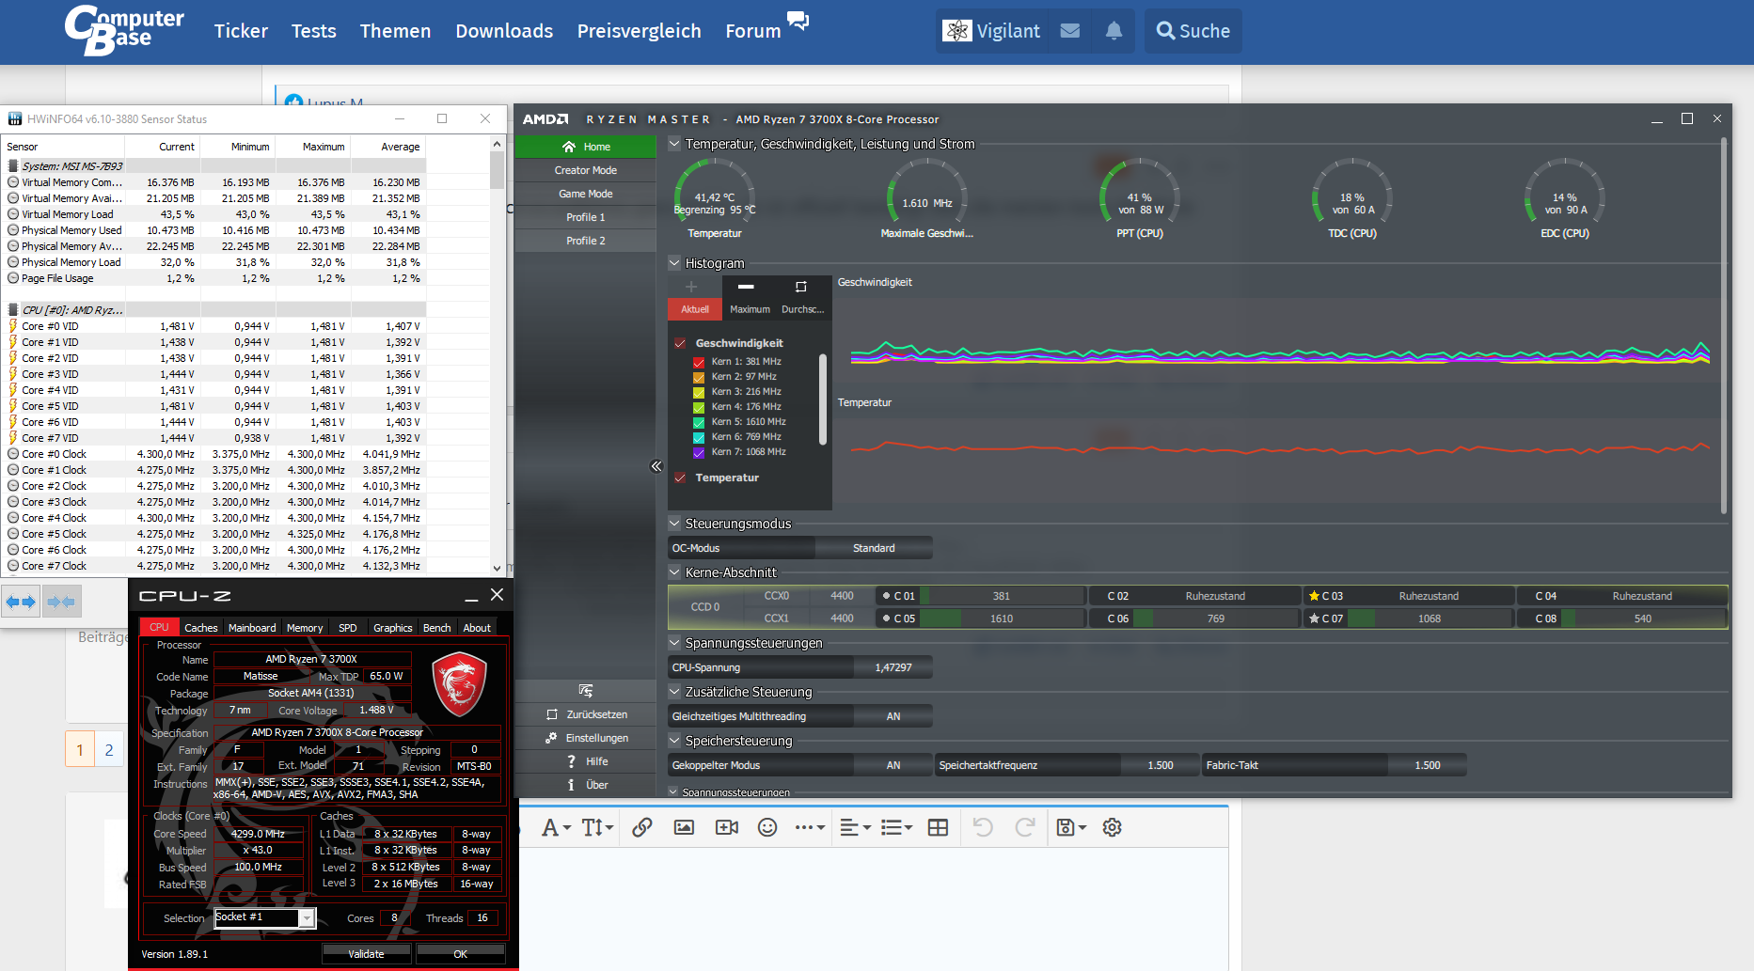Insert table icon in editor toolbar

tap(938, 827)
